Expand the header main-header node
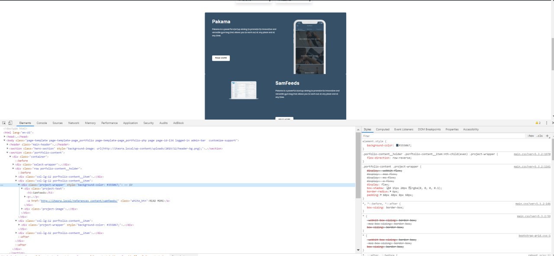This screenshot has height=256, width=554. [x=8, y=144]
